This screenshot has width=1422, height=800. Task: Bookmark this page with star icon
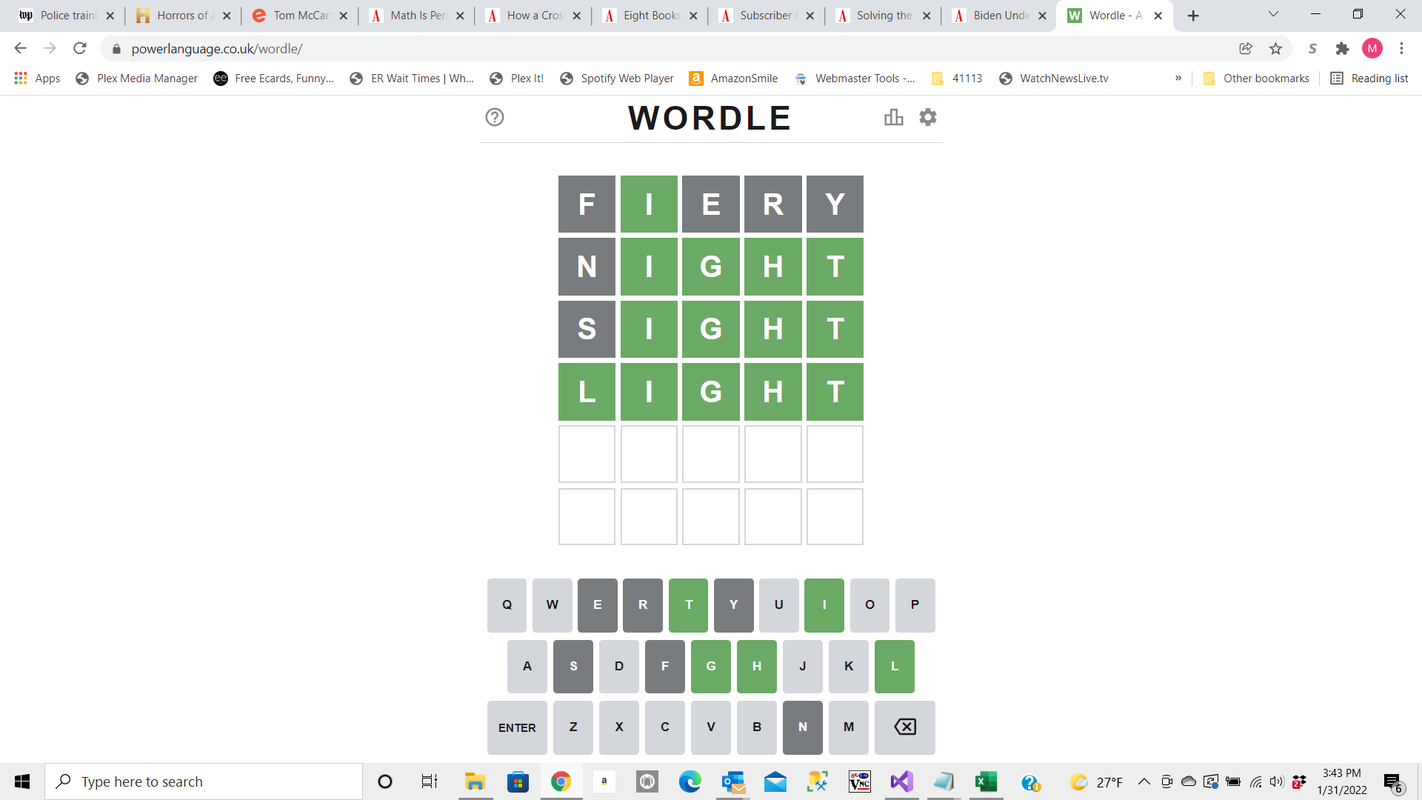(1275, 49)
